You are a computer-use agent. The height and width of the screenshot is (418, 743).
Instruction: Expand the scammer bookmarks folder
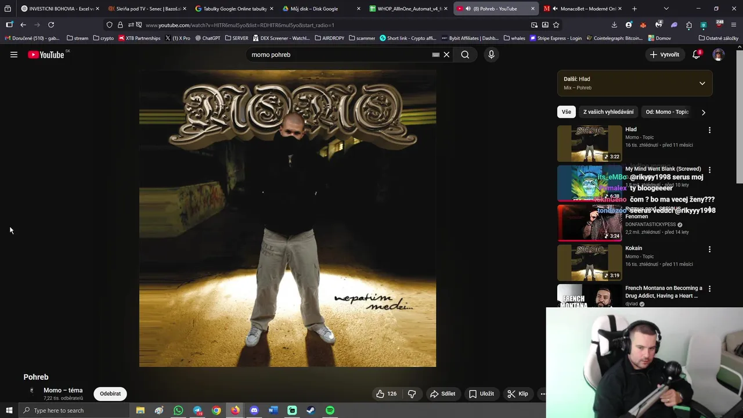(x=362, y=38)
